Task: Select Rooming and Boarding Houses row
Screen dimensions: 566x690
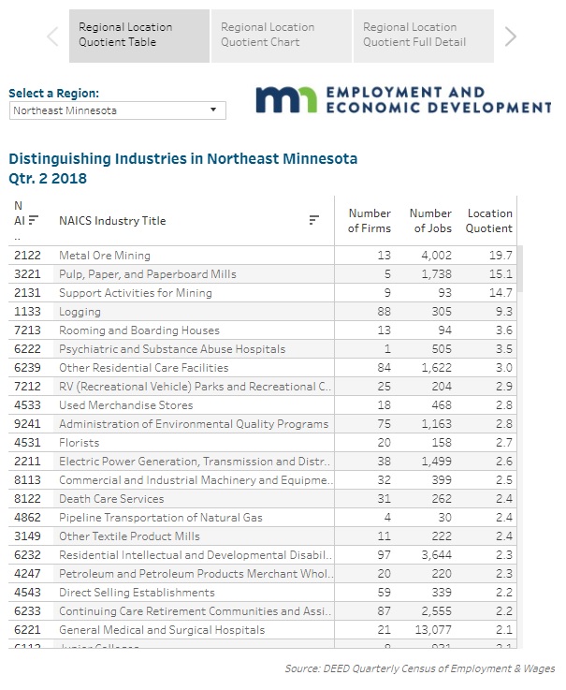Action: pos(263,330)
